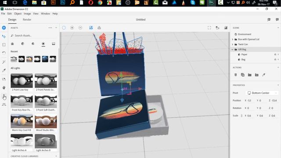Click the zoom in plus circle icon

(x=72, y=28)
